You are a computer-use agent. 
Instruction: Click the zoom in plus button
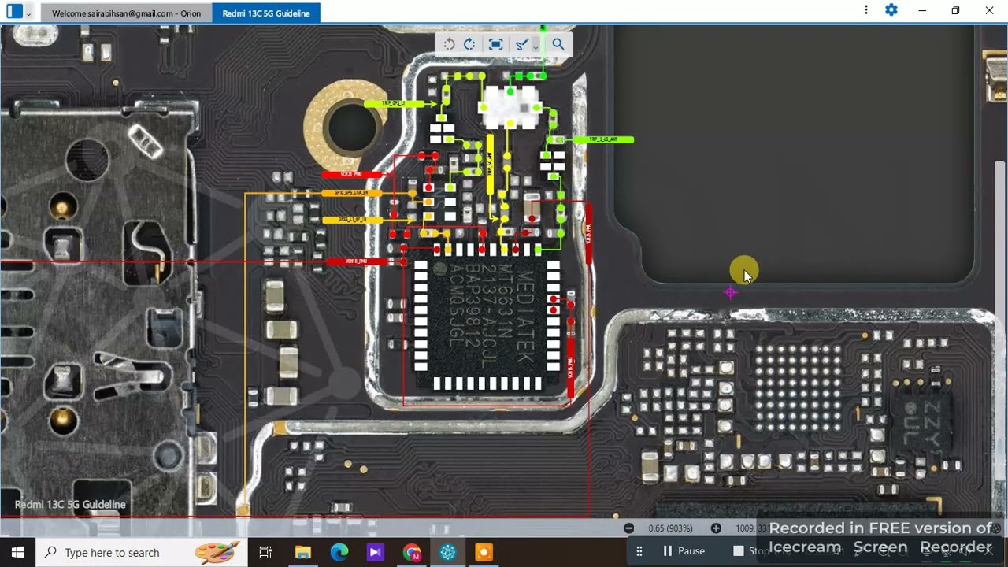[x=716, y=528]
